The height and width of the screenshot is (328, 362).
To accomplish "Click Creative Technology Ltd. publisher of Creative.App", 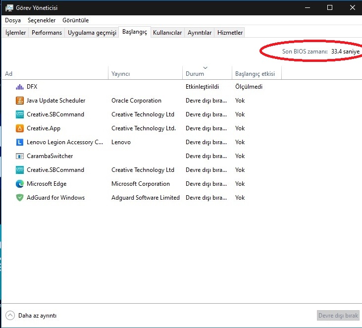I will click(x=144, y=128).
